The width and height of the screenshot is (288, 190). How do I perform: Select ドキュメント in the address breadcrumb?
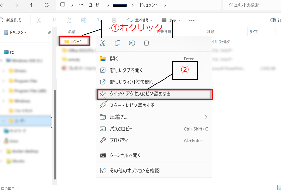pyautogui.click(x=148, y=5)
